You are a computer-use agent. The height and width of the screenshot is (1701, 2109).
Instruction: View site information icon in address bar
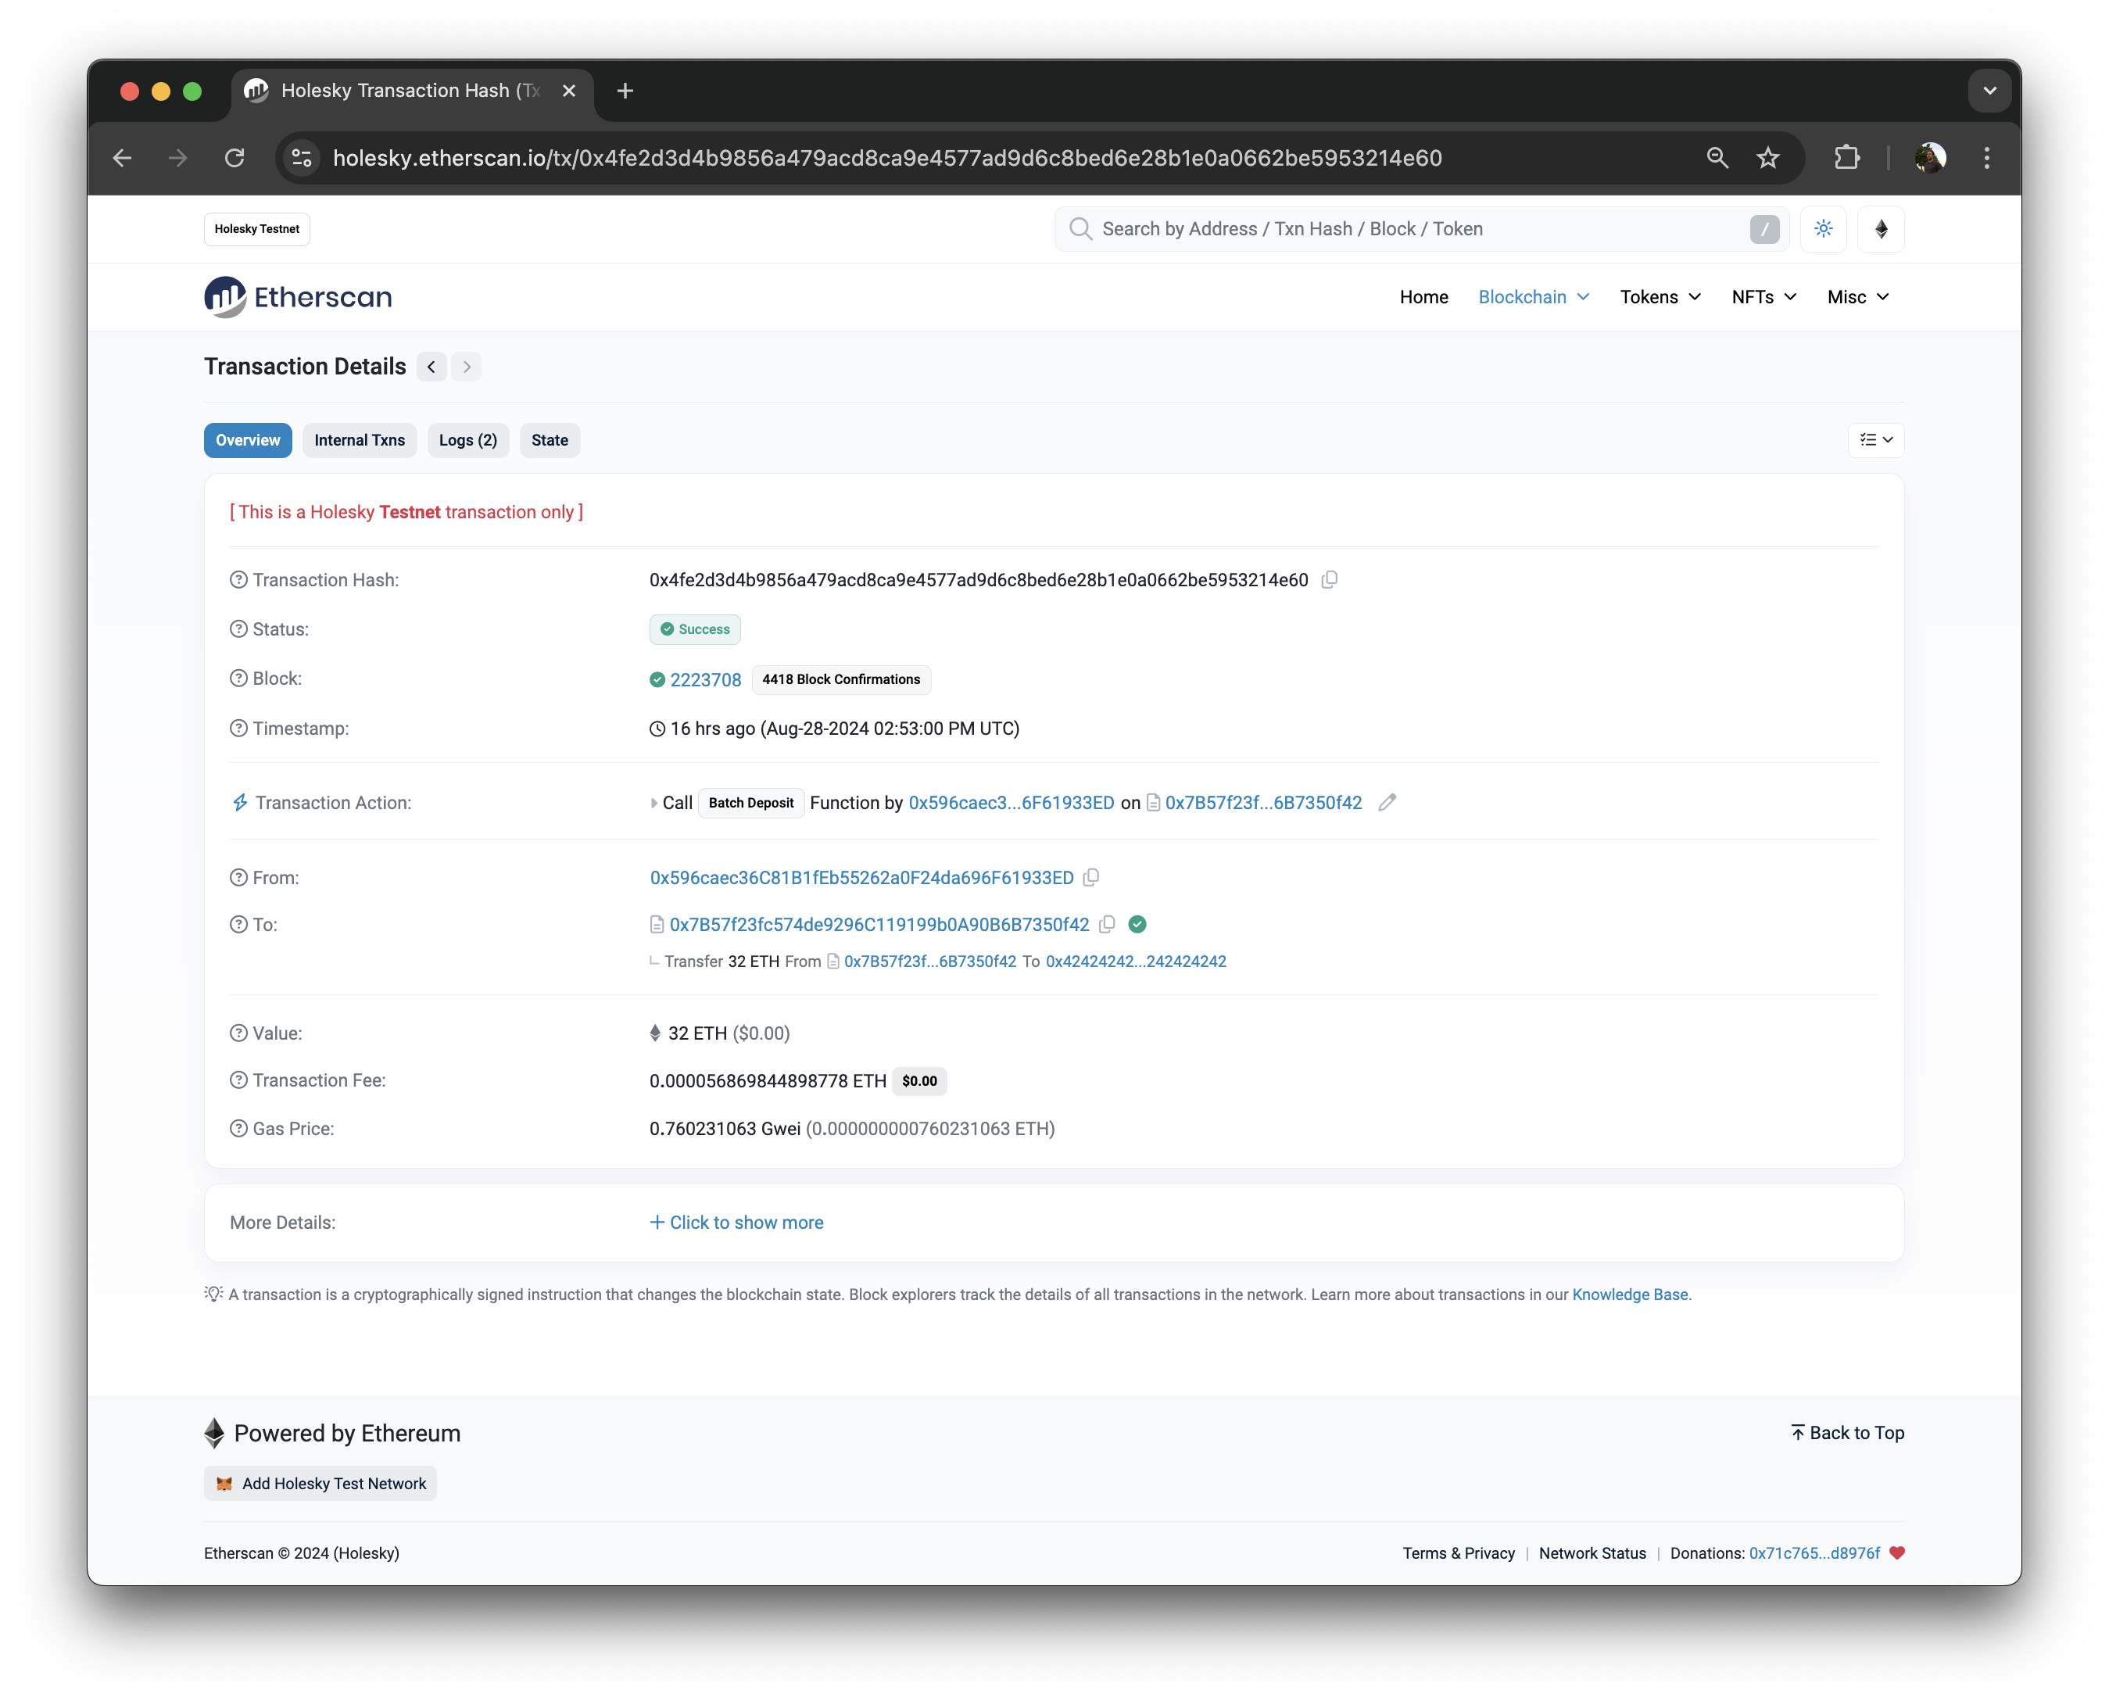click(x=303, y=158)
